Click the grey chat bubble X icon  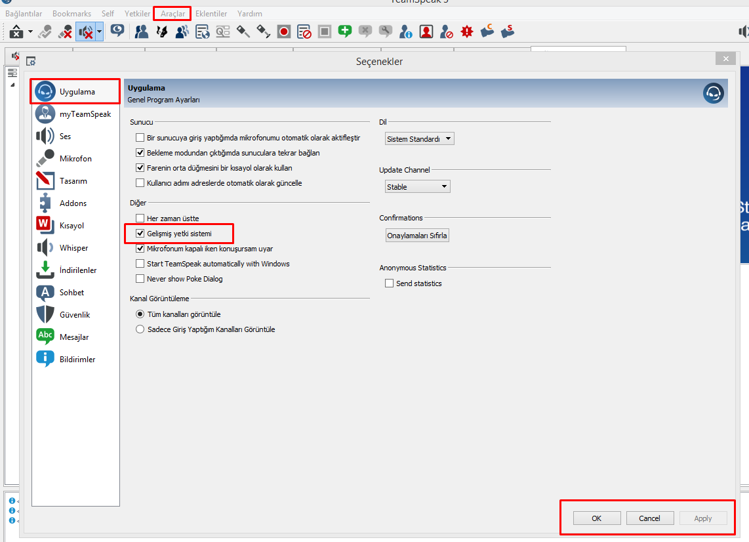(x=365, y=31)
